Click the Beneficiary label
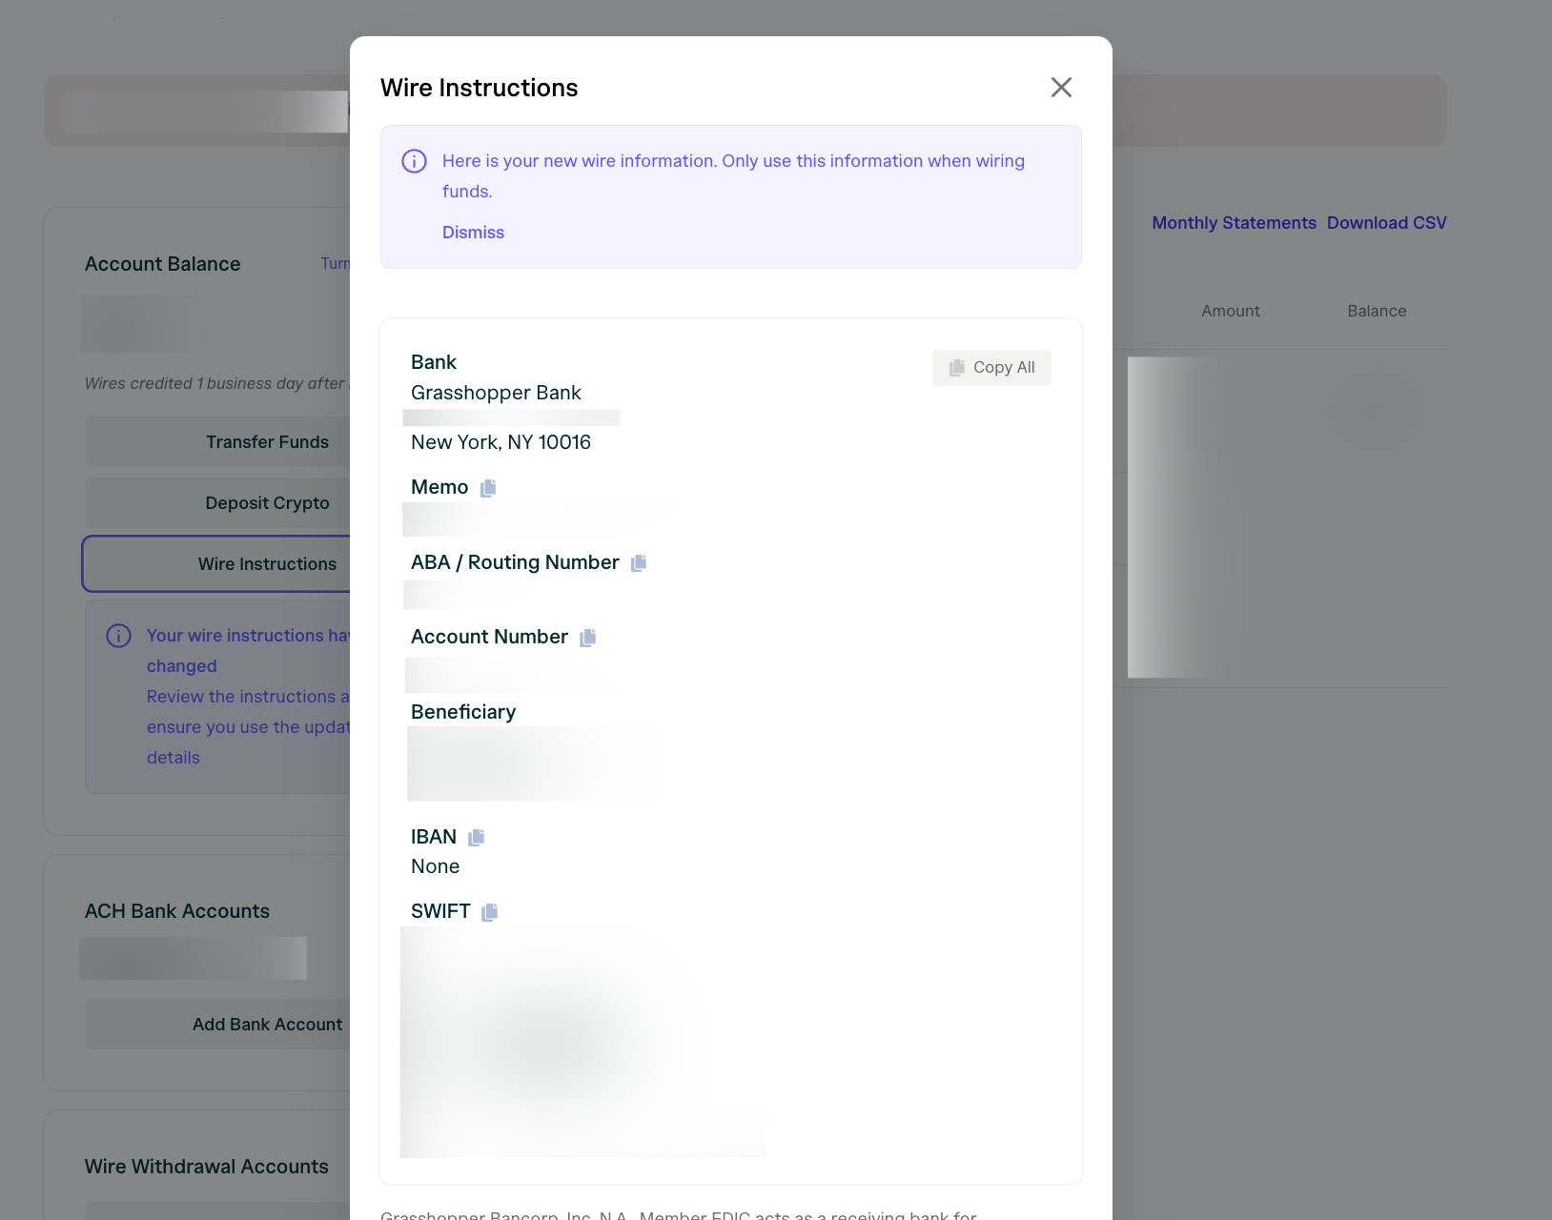This screenshot has width=1552, height=1220. pyautogui.click(x=463, y=712)
